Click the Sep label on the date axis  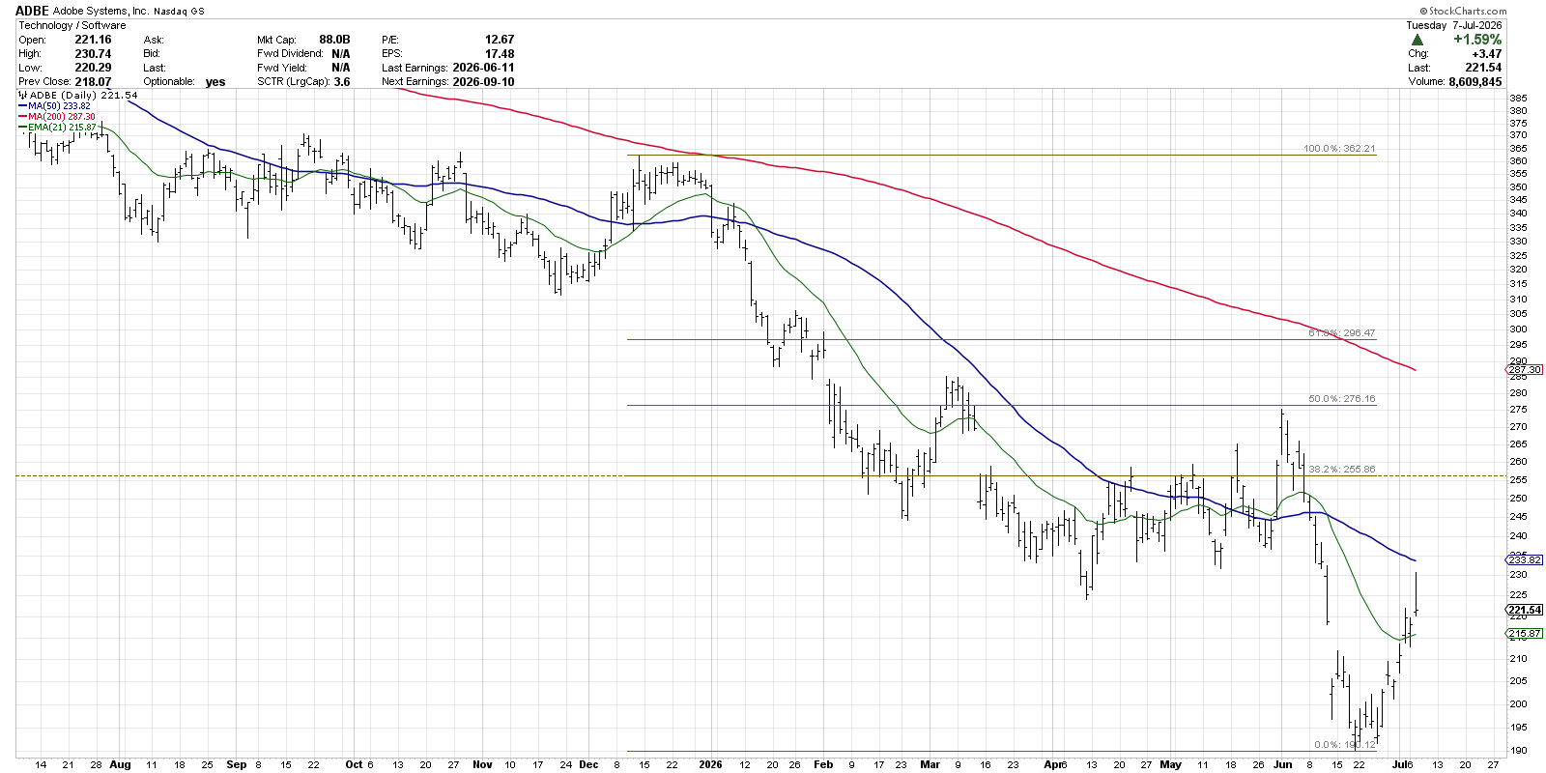237,764
